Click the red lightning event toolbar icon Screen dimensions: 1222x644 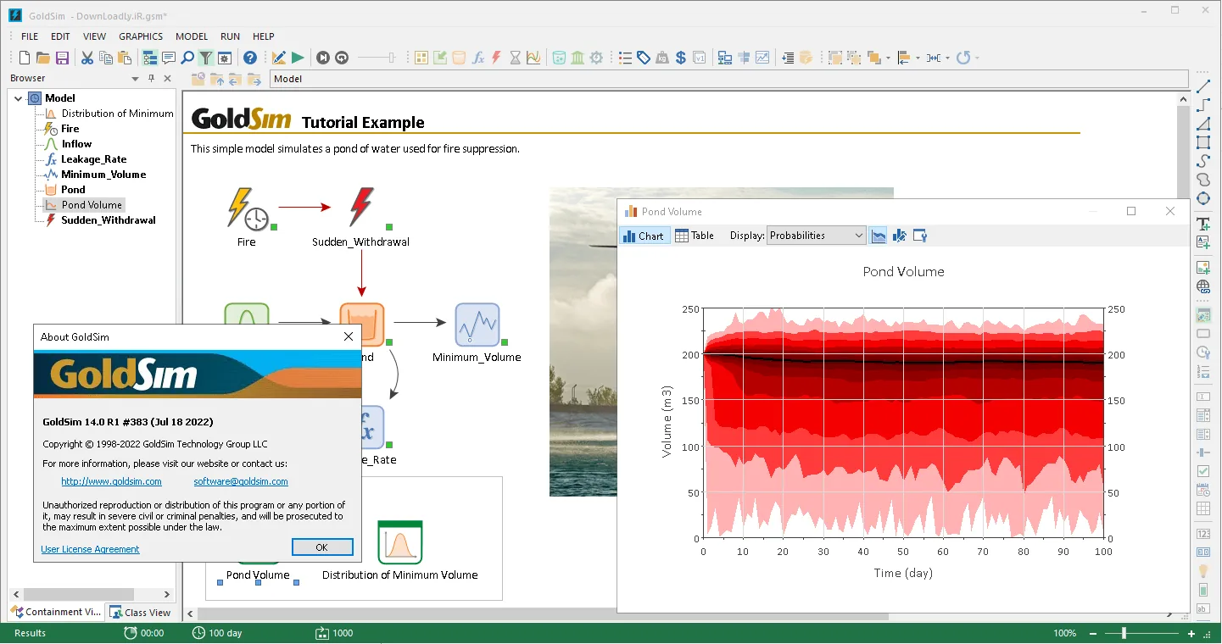pos(496,58)
